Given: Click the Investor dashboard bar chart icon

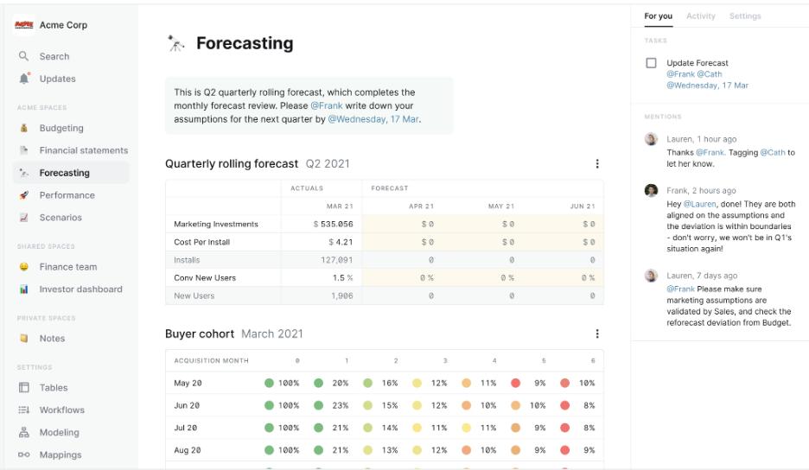Looking at the screenshot, I should [23, 289].
